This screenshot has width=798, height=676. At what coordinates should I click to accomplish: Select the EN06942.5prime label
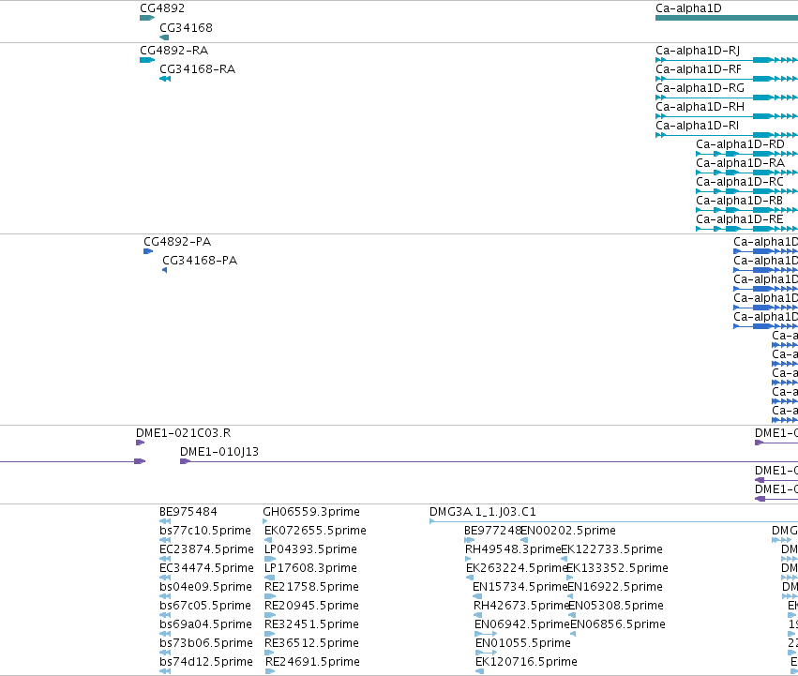click(x=522, y=625)
